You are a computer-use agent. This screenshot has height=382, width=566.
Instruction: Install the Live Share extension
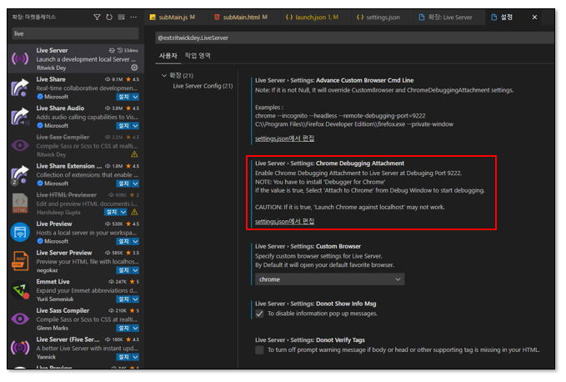click(x=123, y=97)
